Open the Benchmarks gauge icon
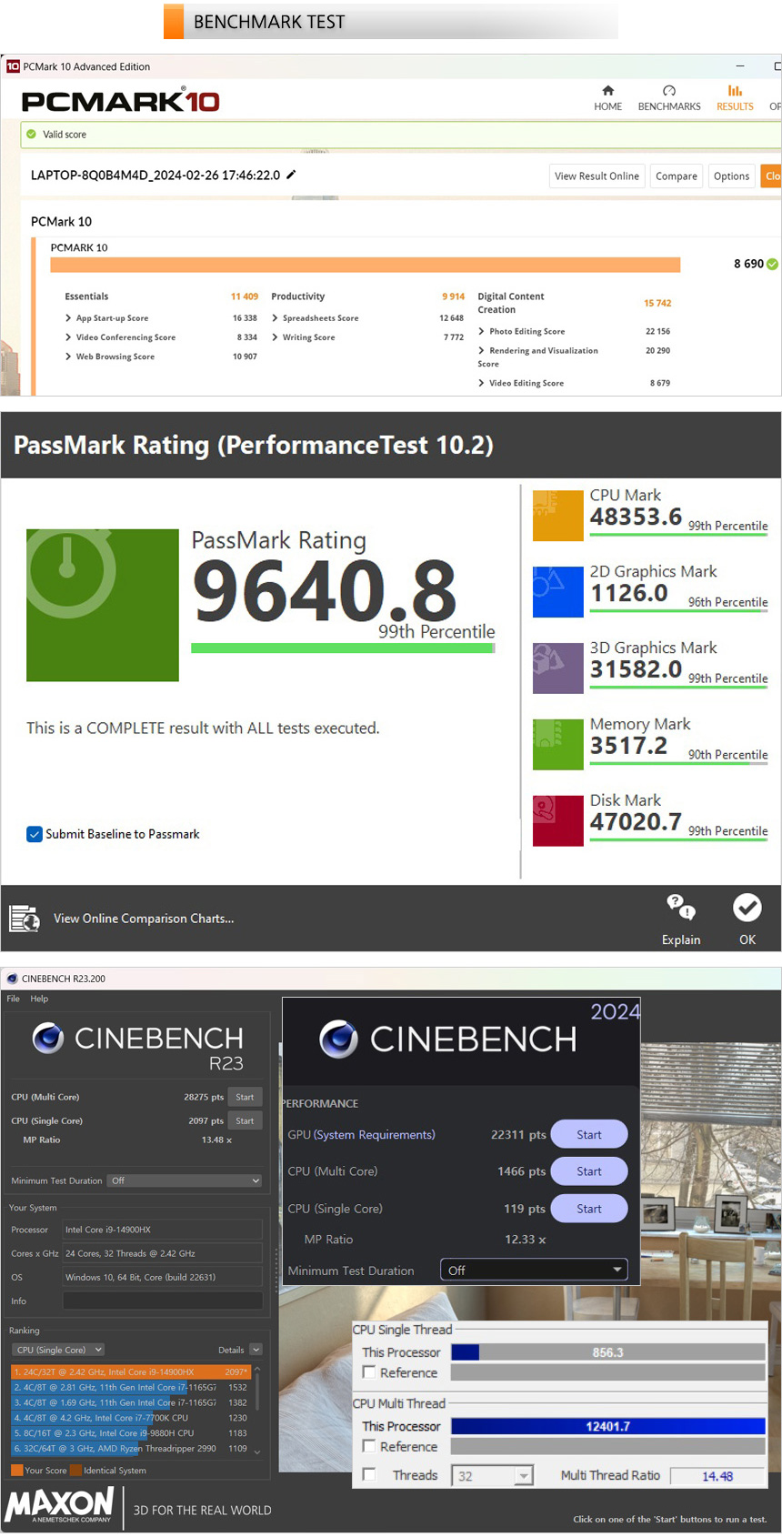 click(x=669, y=91)
